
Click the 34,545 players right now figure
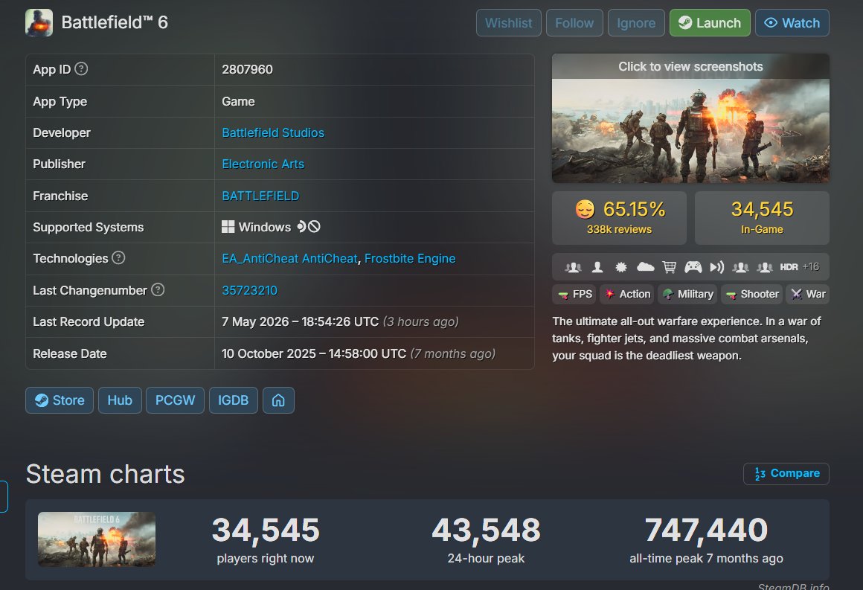(x=266, y=530)
